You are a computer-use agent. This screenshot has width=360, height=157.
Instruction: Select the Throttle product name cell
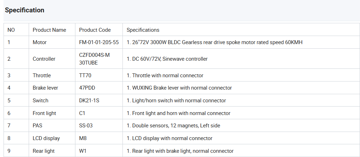(x=42, y=76)
